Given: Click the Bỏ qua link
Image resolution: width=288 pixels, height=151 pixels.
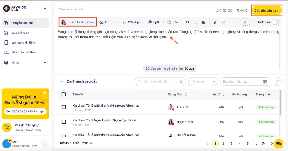Looking at the screenshot, I should click(189, 68).
